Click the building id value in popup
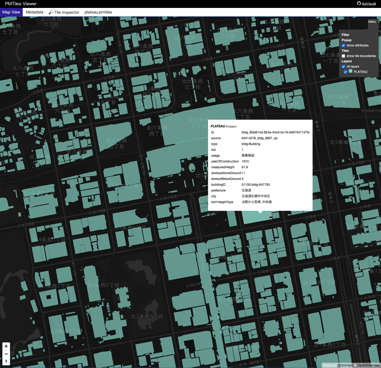381x368 pixels. tap(275, 132)
